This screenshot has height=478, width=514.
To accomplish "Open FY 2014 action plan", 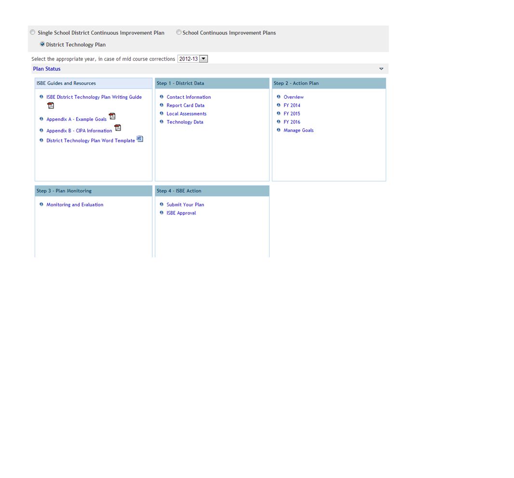I will 292,106.
